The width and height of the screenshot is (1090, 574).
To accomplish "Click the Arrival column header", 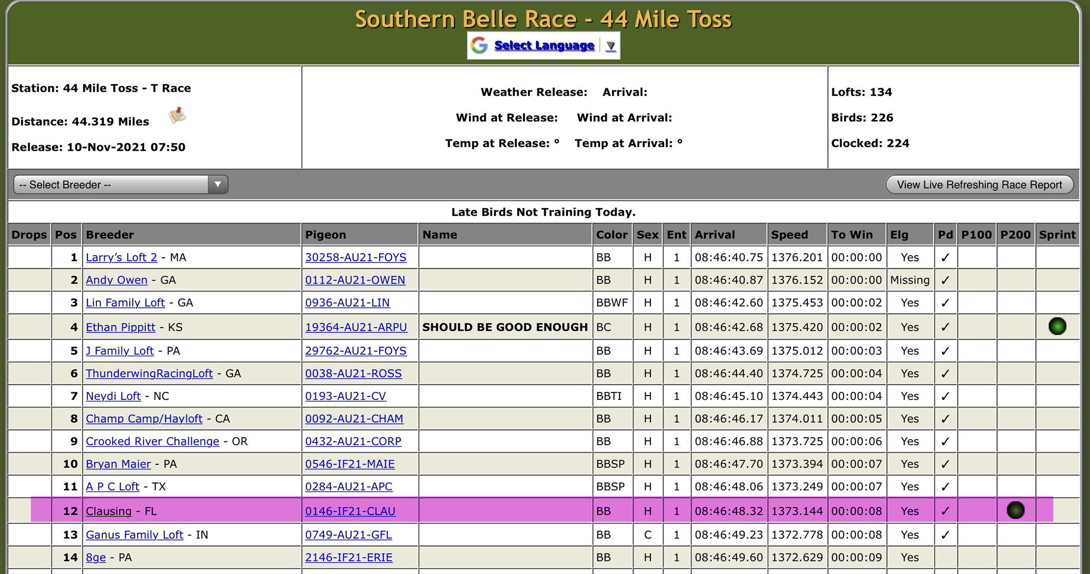I will (x=714, y=235).
